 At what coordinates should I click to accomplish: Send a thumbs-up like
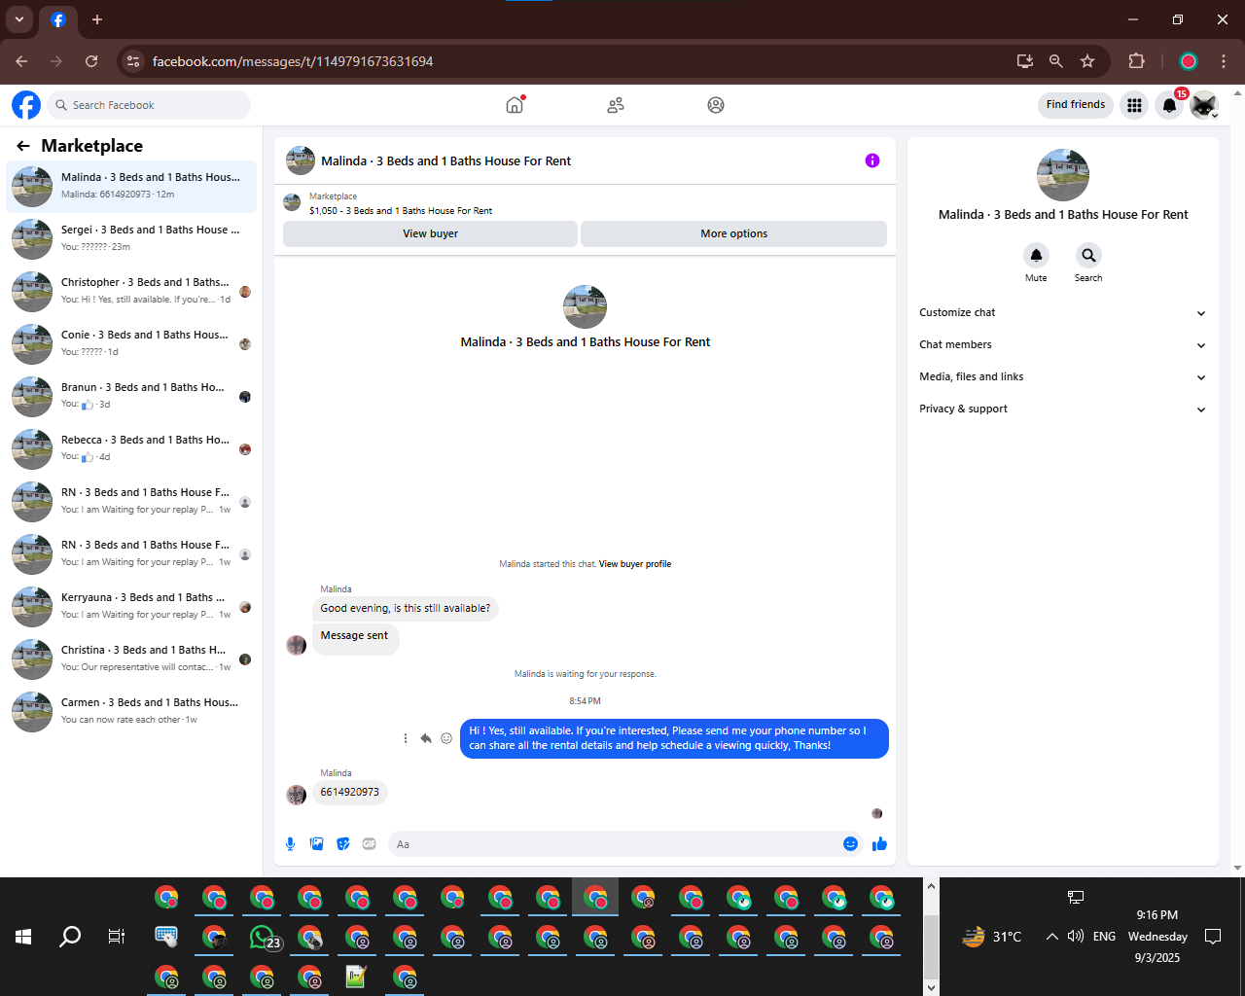pos(880,844)
